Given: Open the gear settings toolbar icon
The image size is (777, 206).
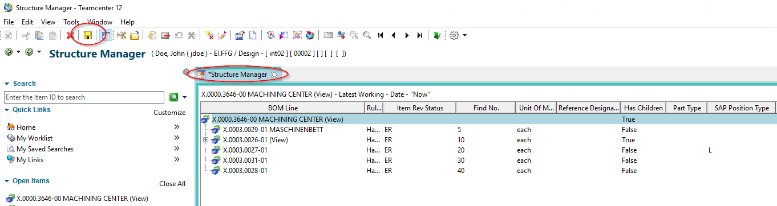Looking at the screenshot, I should coord(454,35).
